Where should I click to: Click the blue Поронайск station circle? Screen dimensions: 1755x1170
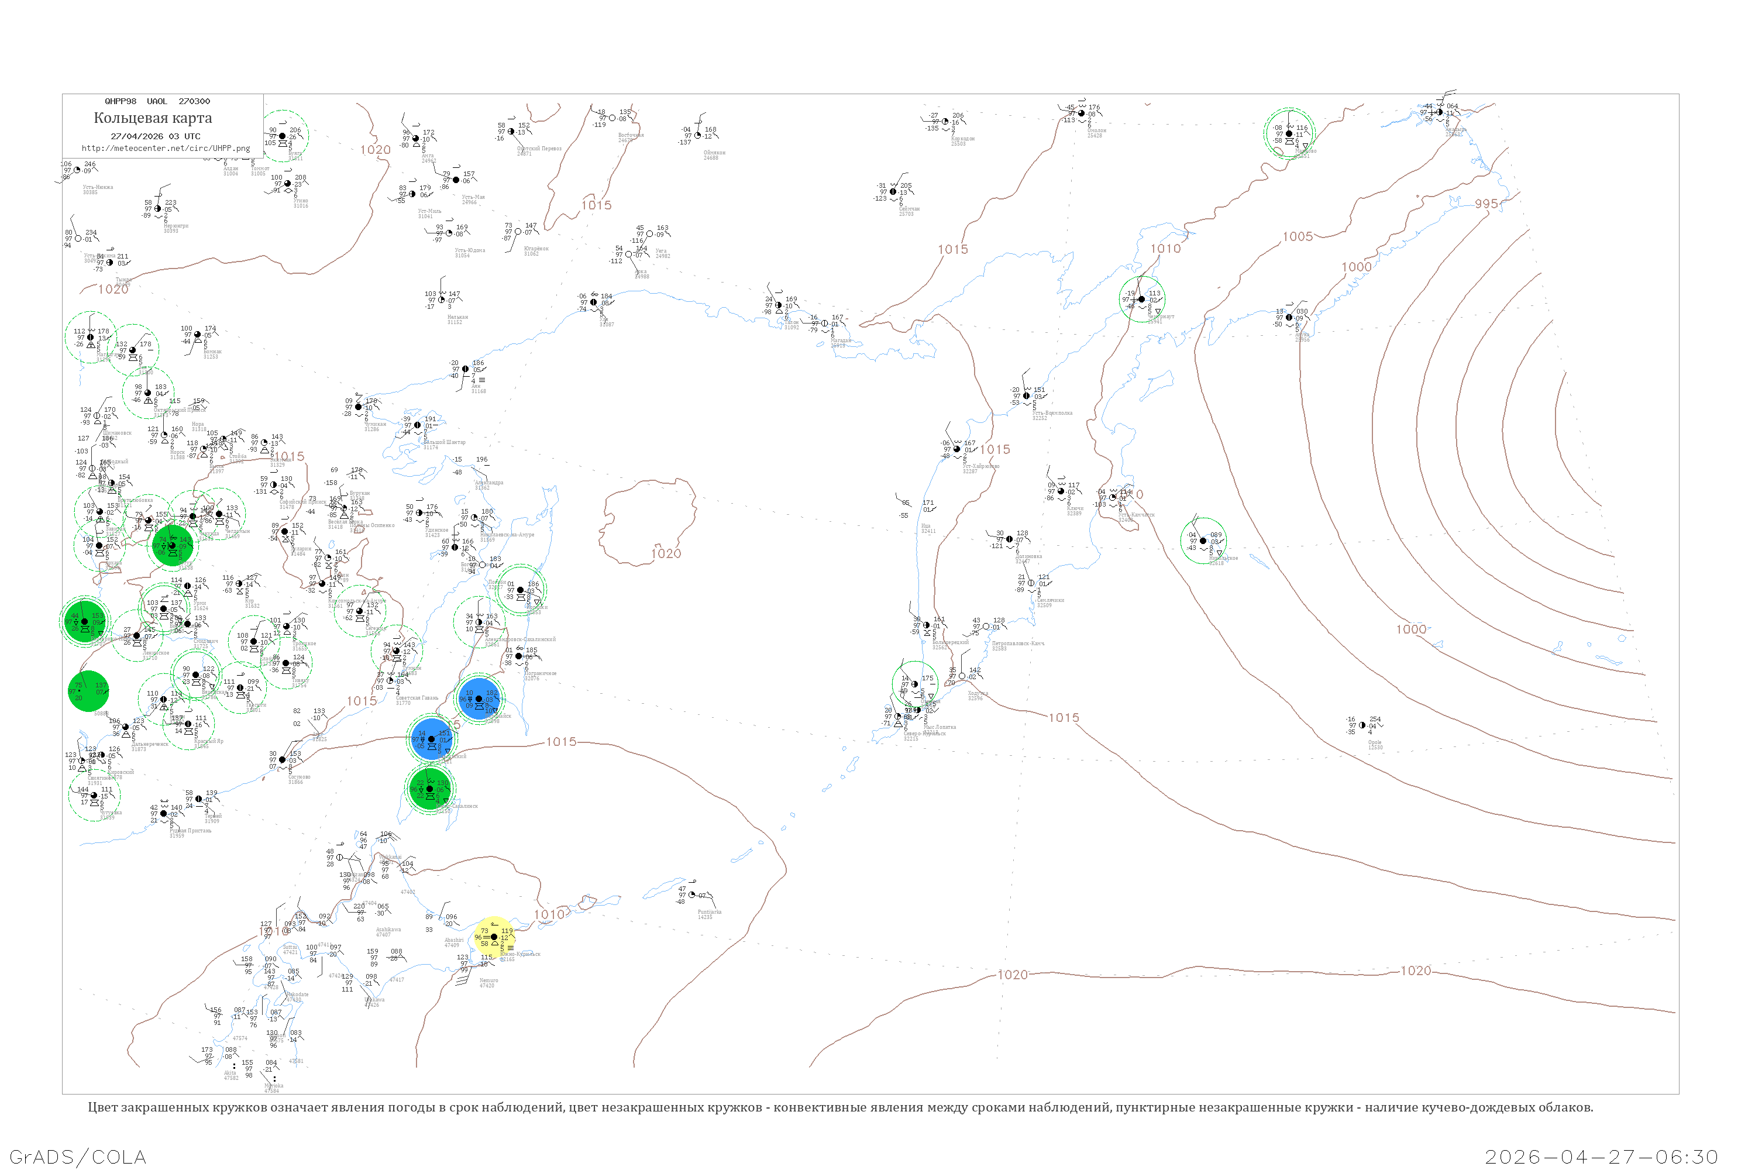pyautogui.click(x=479, y=699)
